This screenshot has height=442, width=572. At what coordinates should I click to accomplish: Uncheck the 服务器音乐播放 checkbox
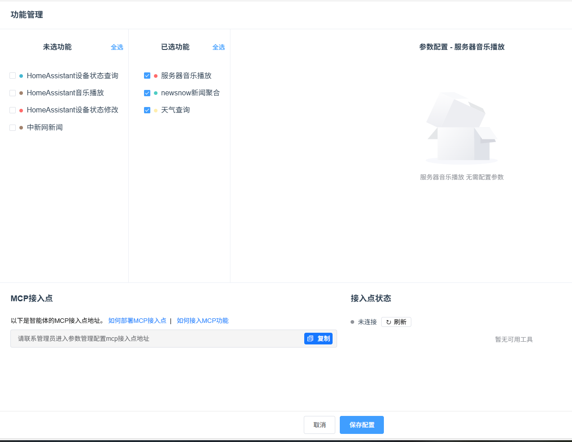[x=147, y=76]
